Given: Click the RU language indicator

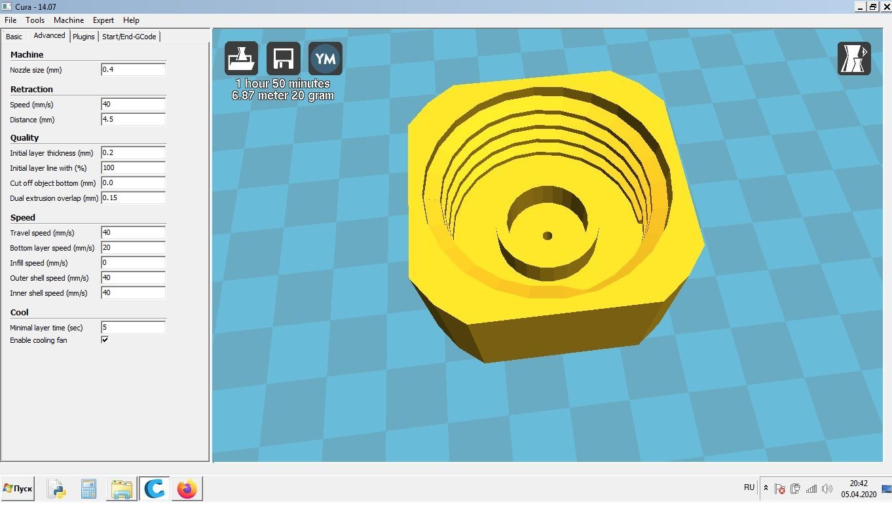Looking at the screenshot, I should pos(749,487).
